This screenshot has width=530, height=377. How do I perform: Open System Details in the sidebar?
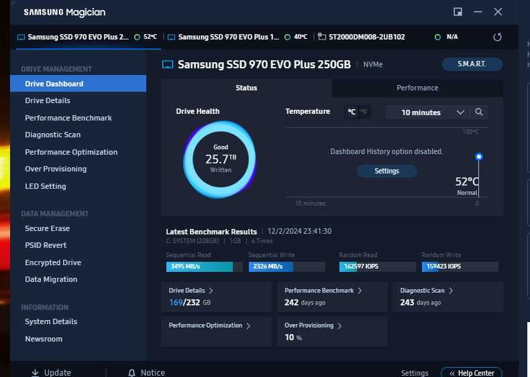pyautogui.click(x=51, y=321)
